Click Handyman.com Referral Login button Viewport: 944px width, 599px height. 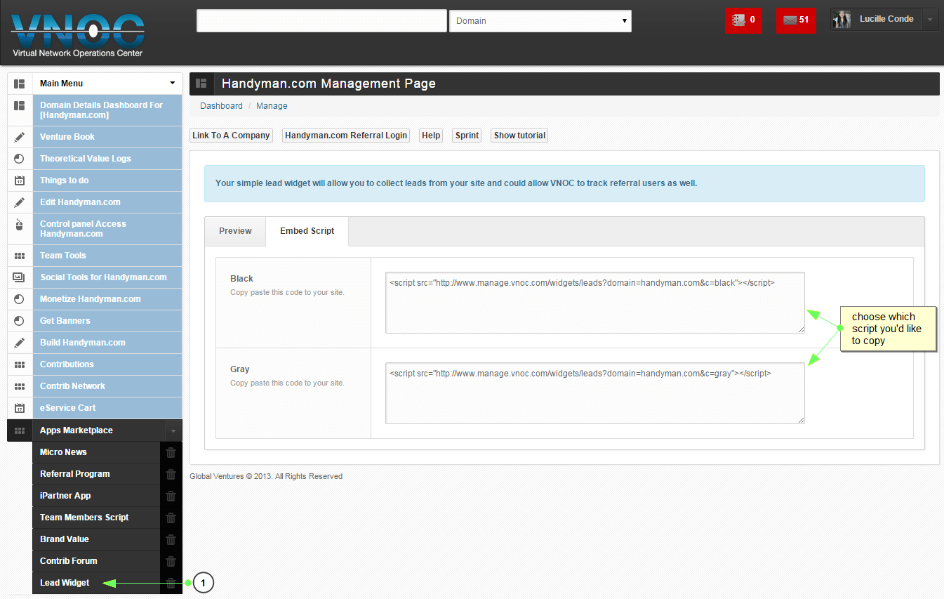point(346,136)
